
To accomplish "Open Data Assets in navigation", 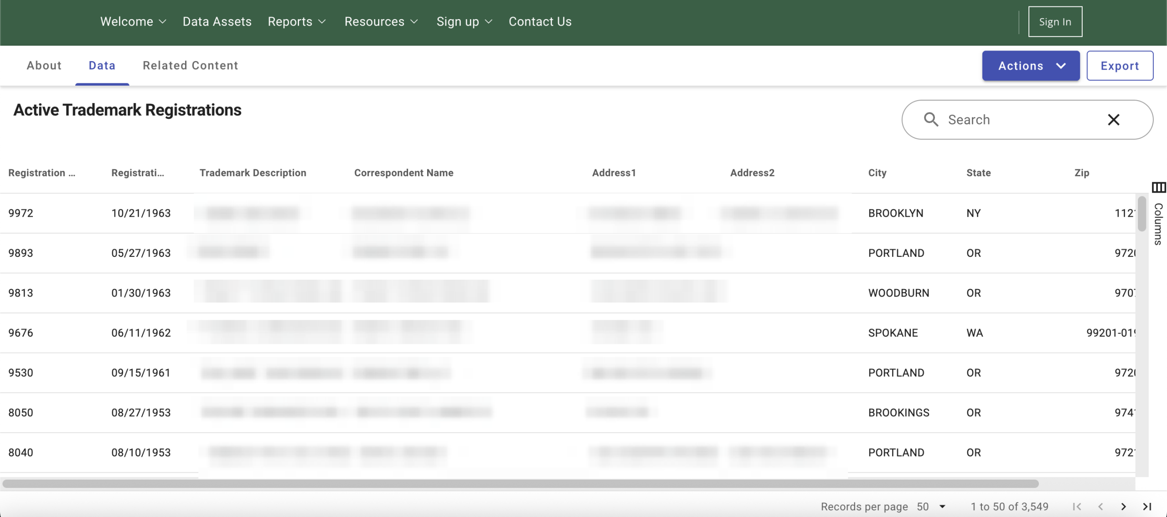I will point(217,21).
